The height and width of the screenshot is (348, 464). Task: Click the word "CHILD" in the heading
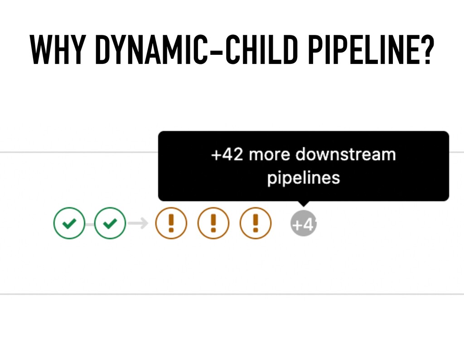click(x=261, y=49)
